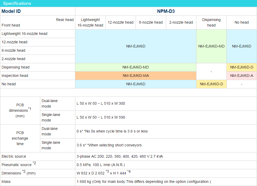
Task: Select the Dimensions (mm) label
Action: (x=18, y=173)
